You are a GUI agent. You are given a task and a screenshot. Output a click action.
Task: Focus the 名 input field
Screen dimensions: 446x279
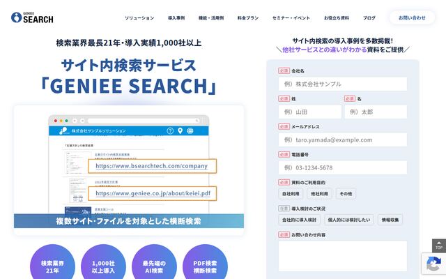pos(376,112)
